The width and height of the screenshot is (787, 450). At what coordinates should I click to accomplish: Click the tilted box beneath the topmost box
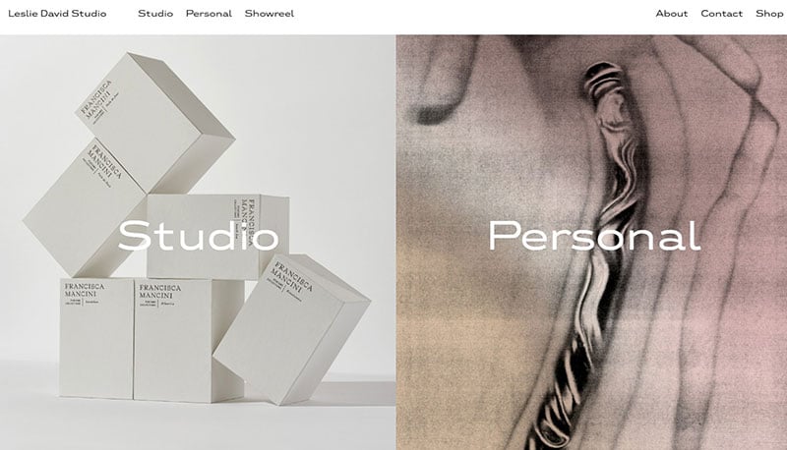coord(83,210)
